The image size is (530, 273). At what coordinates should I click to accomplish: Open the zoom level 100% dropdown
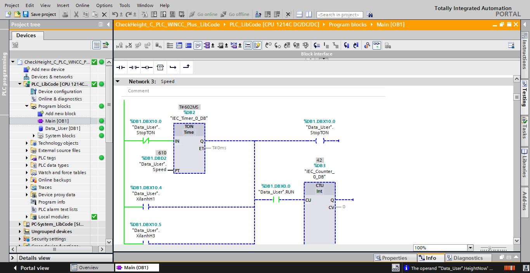(x=470, y=248)
